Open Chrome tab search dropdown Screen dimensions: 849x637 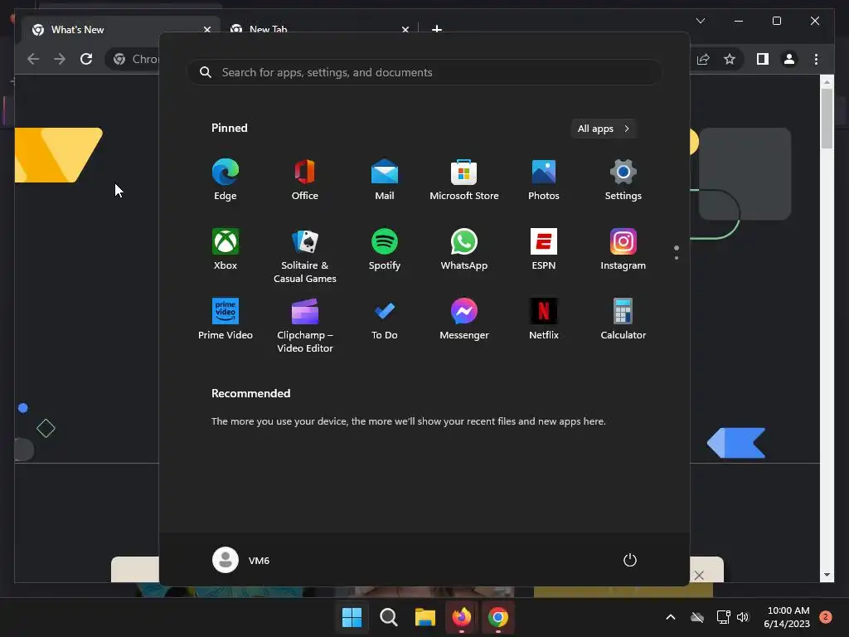click(x=701, y=21)
